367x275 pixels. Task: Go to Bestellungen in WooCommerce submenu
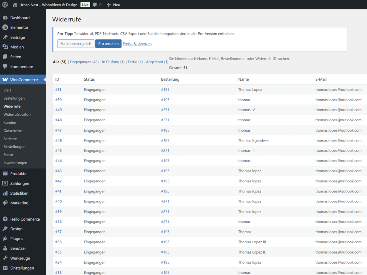coord(14,98)
